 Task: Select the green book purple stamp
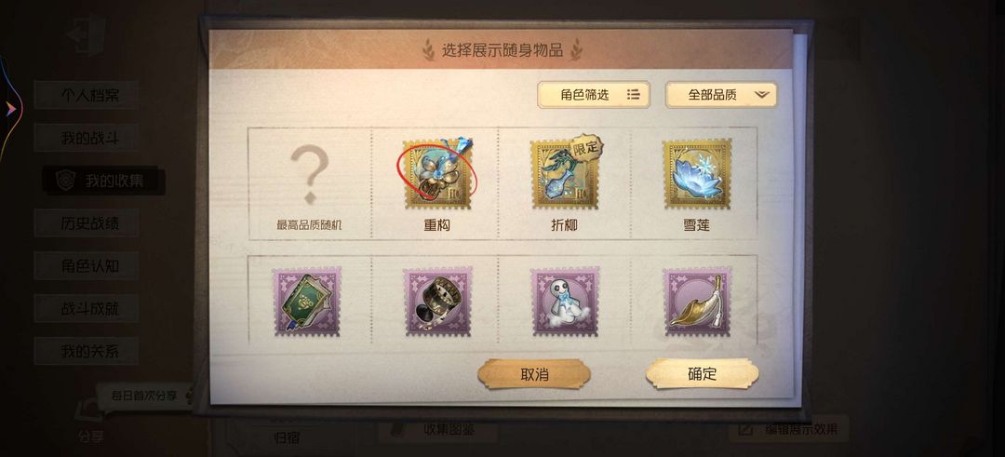(308, 302)
